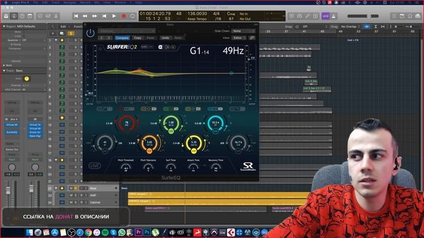Viewport: 424px width, 238px height.
Task: Open List Editors icon
Action: coord(394,16)
